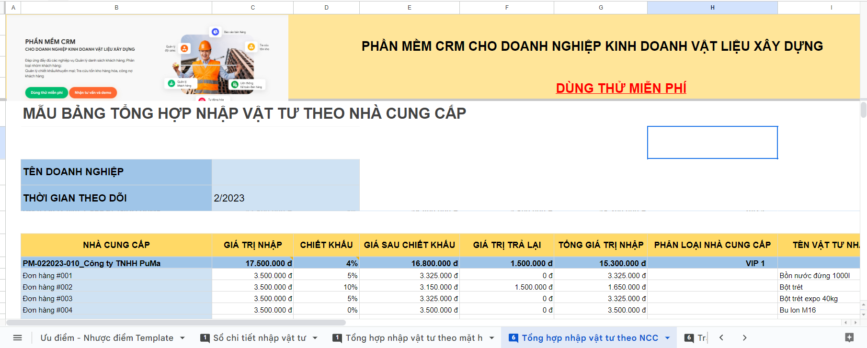Image resolution: width=867 pixels, height=348 pixels.
Task: Click the small scroll-up arrow on vertical scrollbar
Action: pyautogui.click(x=864, y=304)
